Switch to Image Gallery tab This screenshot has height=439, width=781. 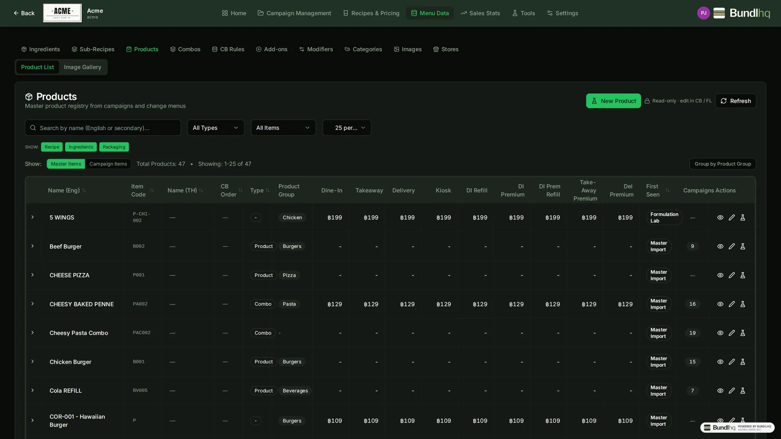[x=83, y=67]
